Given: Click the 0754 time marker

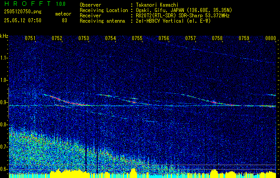Looking at the screenshot, I should click(x=110, y=38).
